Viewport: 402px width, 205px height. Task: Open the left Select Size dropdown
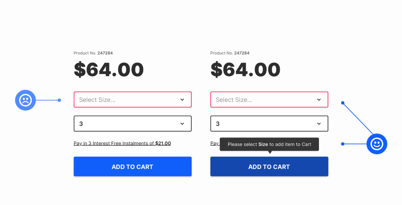[133, 100]
